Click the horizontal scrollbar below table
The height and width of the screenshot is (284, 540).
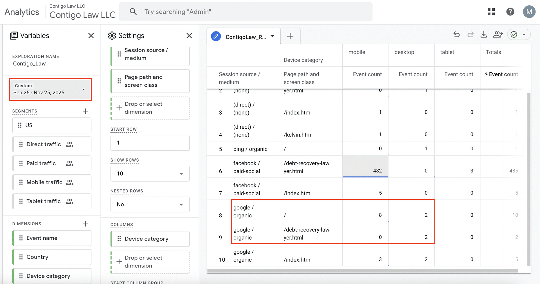[x=362, y=271]
